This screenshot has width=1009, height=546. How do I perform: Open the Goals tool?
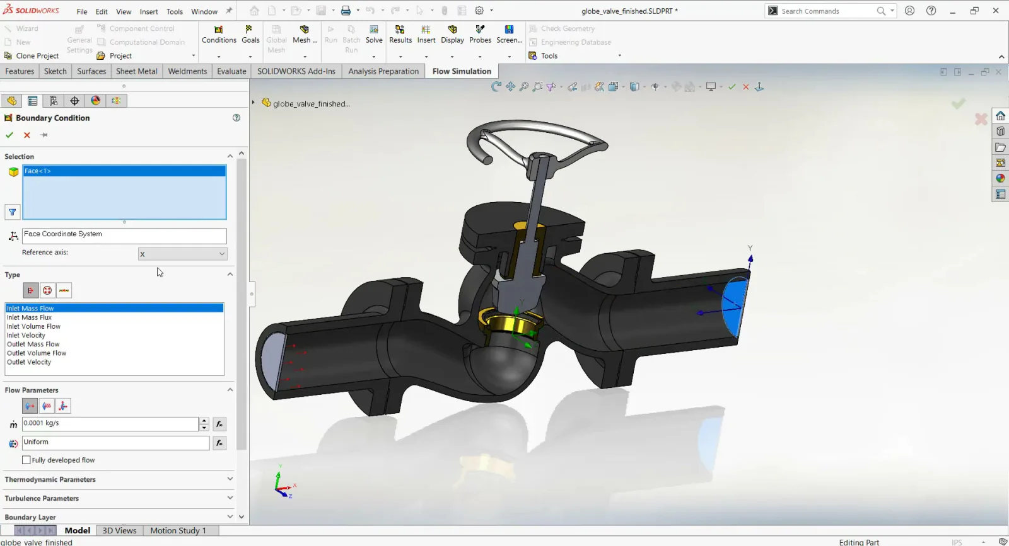coord(250,35)
